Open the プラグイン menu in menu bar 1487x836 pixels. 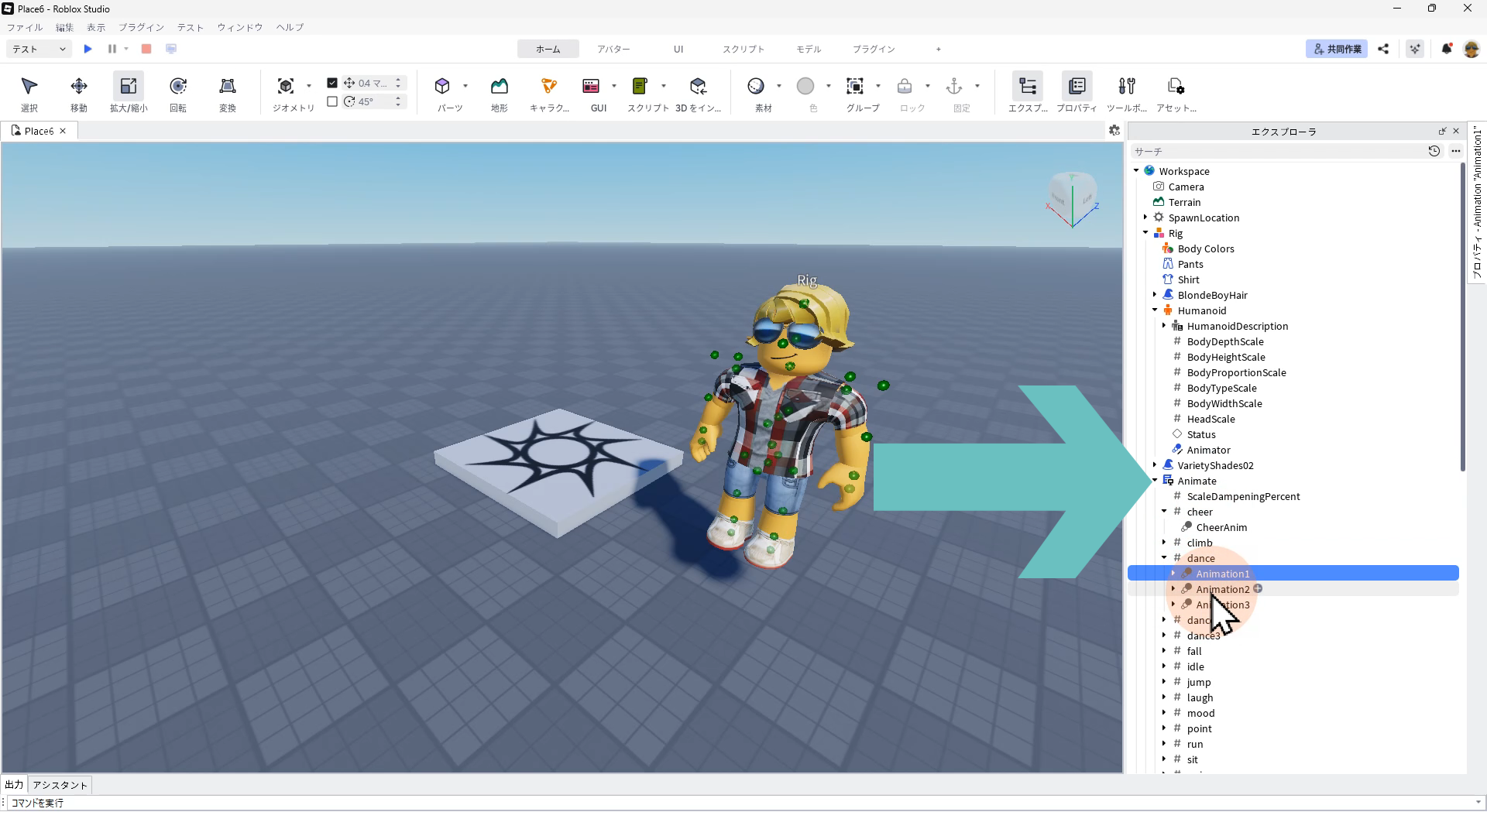pos(141,27)
